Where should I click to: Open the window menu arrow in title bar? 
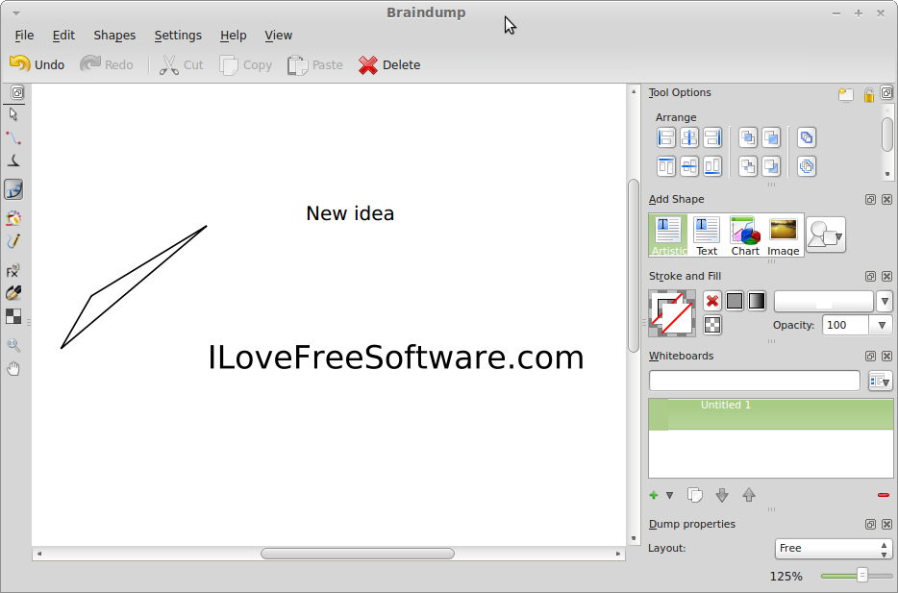coord(16,12)
